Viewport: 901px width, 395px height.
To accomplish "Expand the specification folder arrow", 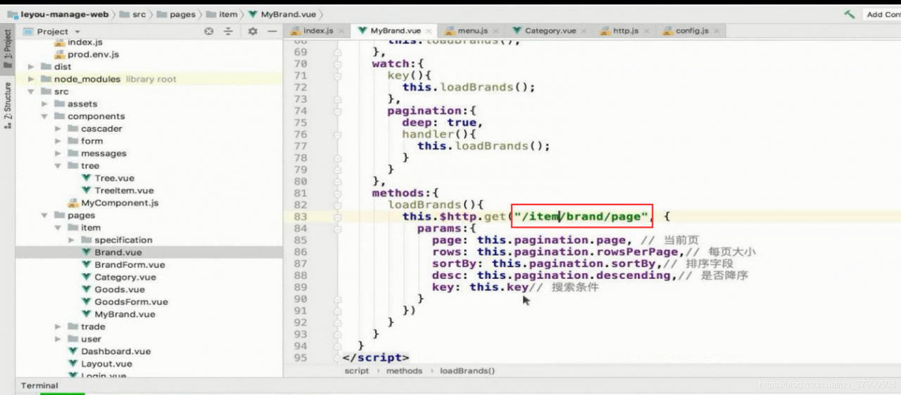I will click(x=71, y=240).
